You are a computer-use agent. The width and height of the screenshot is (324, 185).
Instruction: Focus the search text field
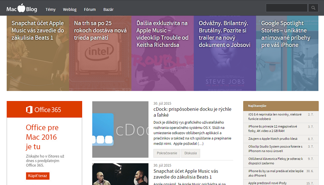286,8
